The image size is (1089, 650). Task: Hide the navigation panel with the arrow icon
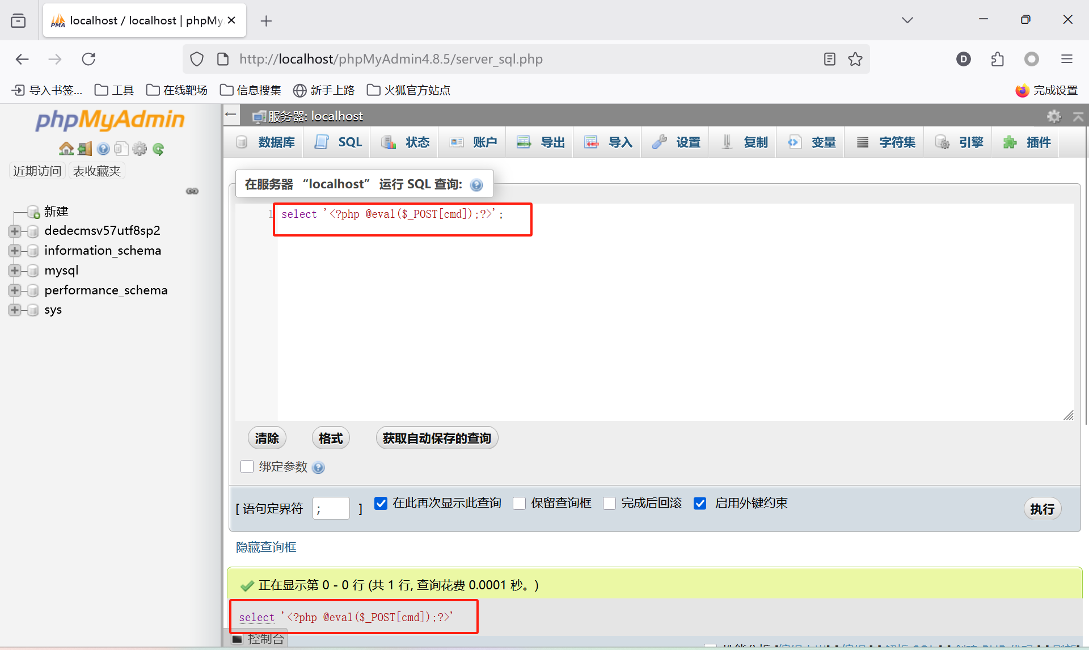coord(230,115)
